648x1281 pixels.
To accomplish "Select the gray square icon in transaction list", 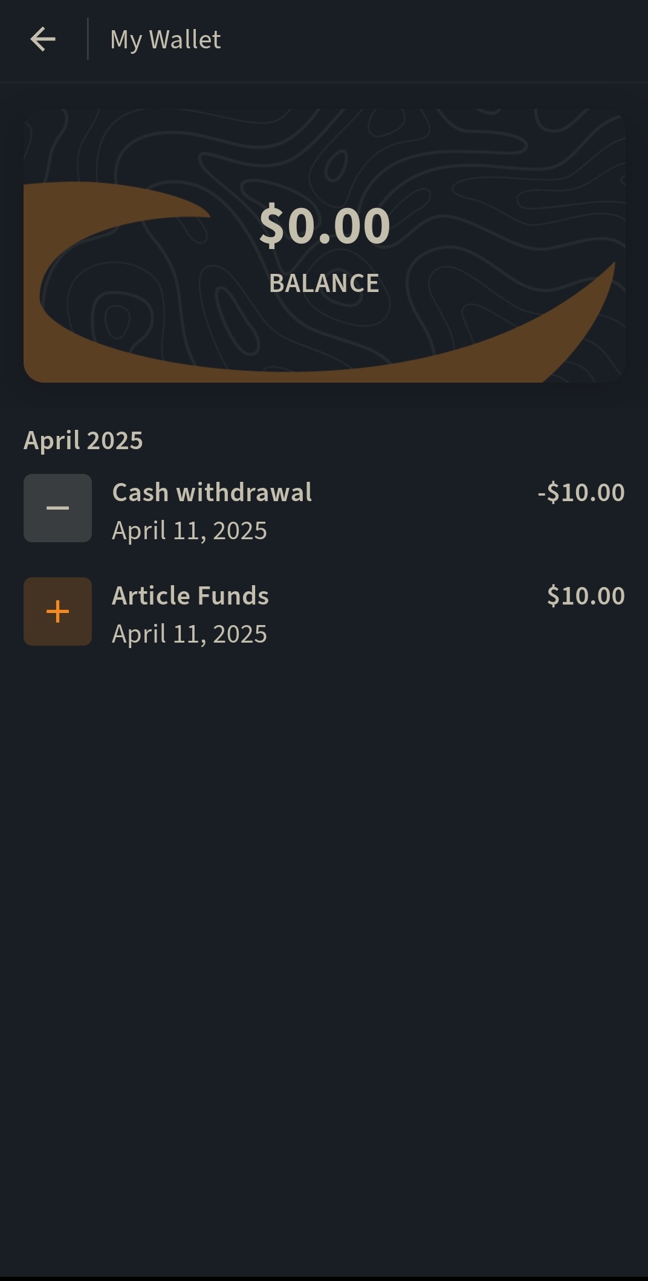I will point(57,508).
